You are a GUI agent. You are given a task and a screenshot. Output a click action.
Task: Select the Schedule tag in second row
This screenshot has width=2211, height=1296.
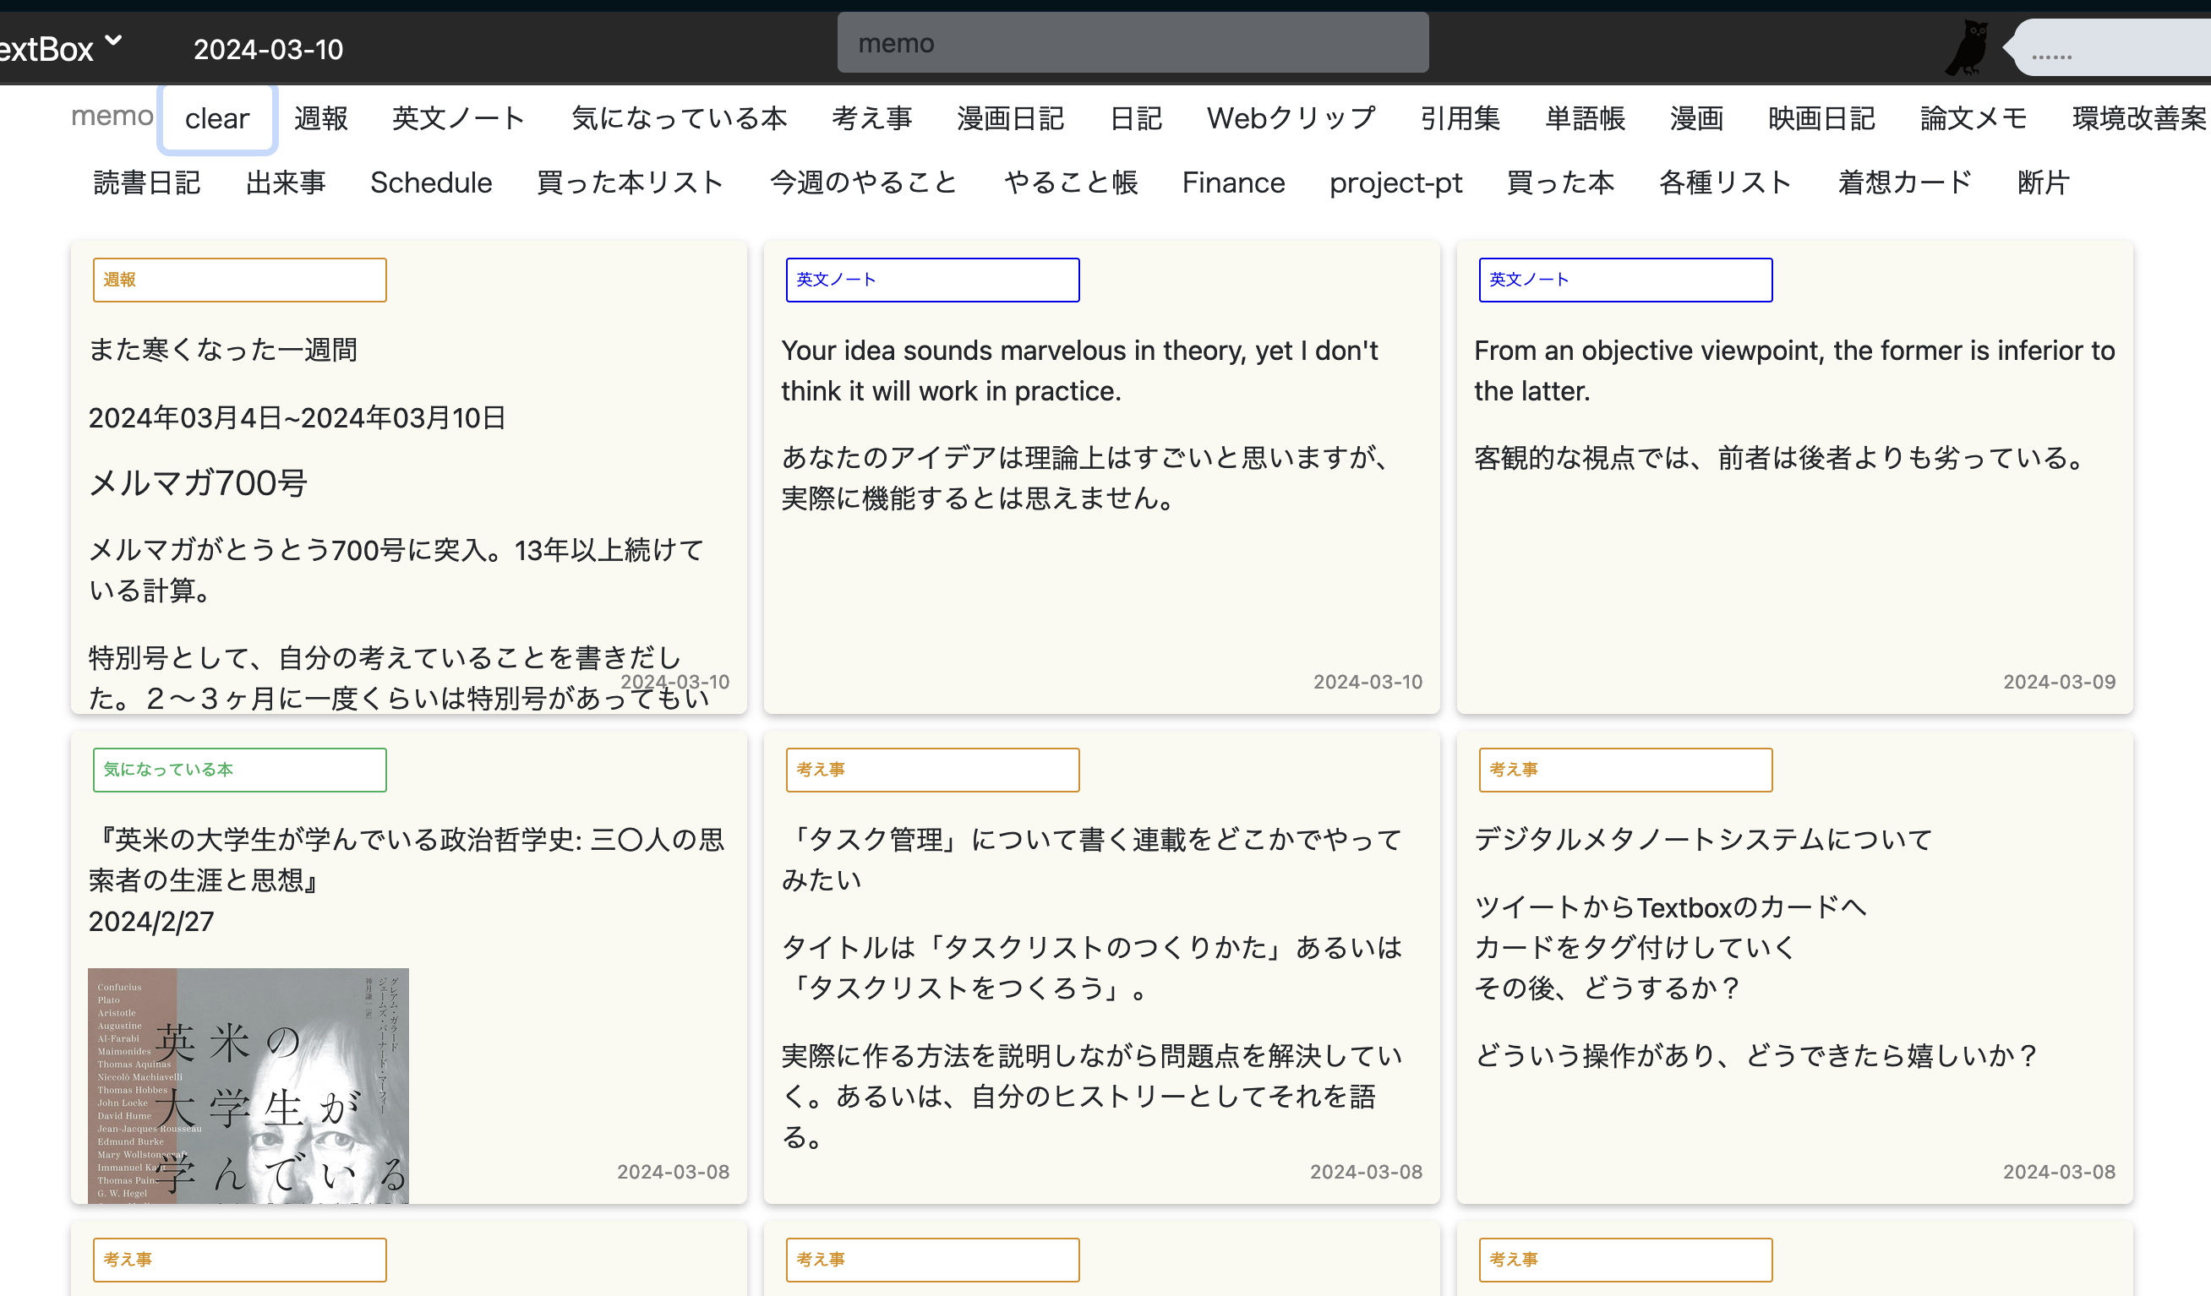[430, 182]
